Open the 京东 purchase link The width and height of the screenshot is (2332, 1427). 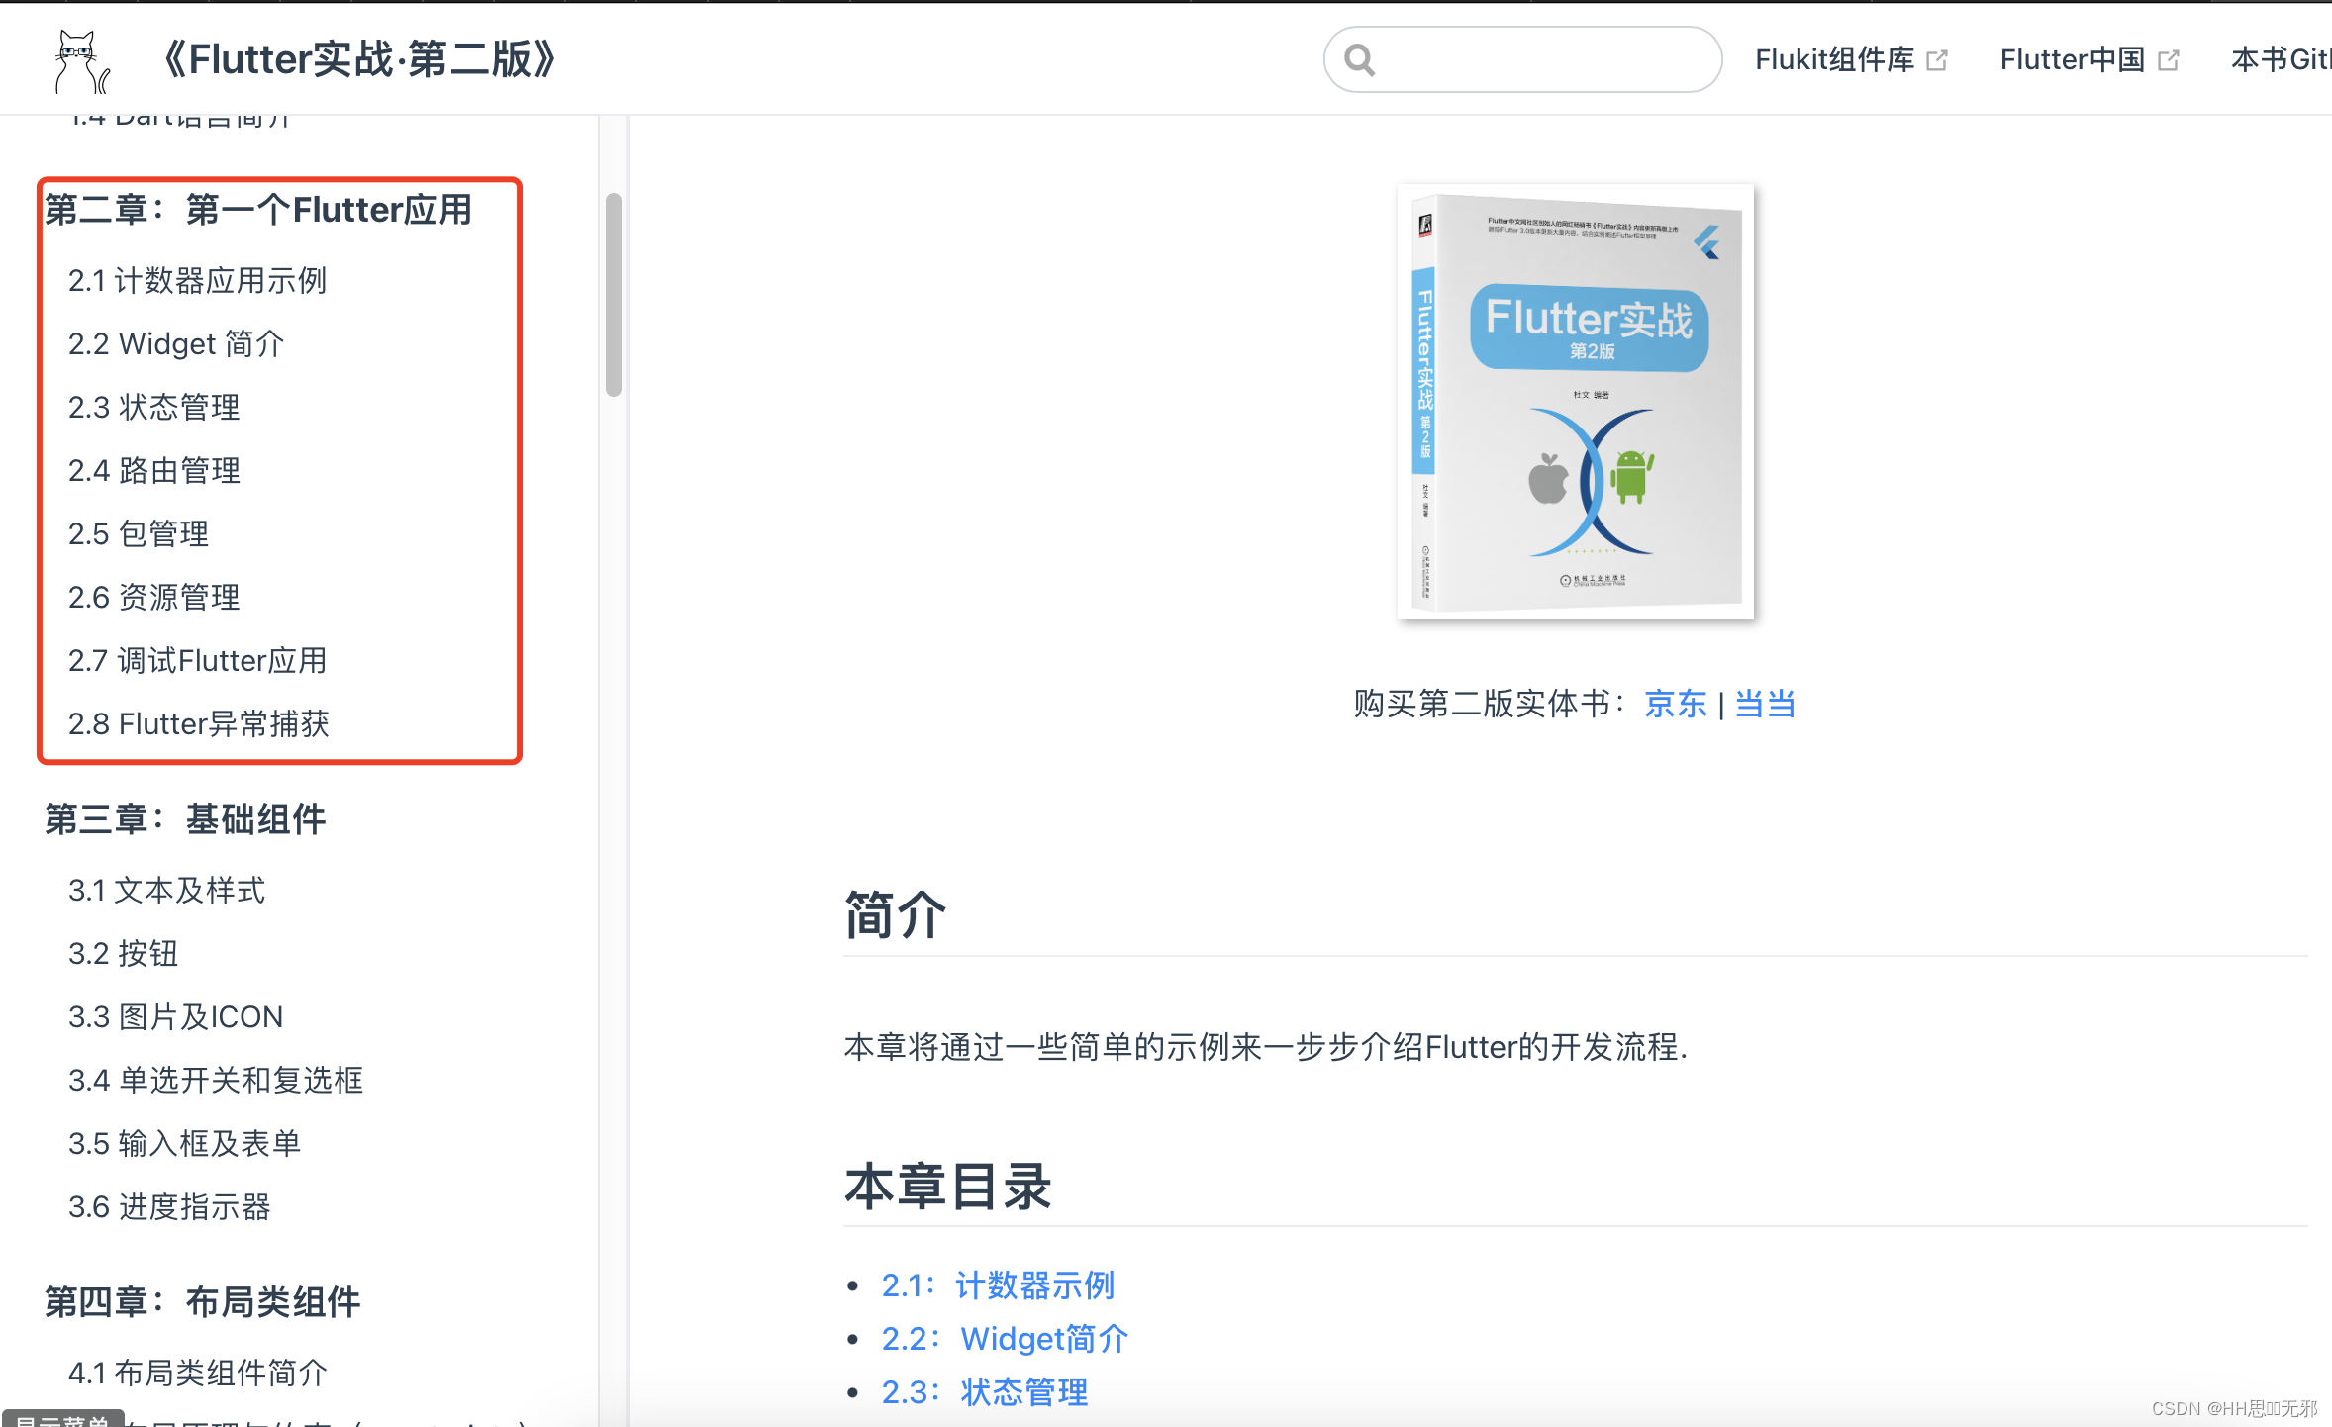point(1676,704)
